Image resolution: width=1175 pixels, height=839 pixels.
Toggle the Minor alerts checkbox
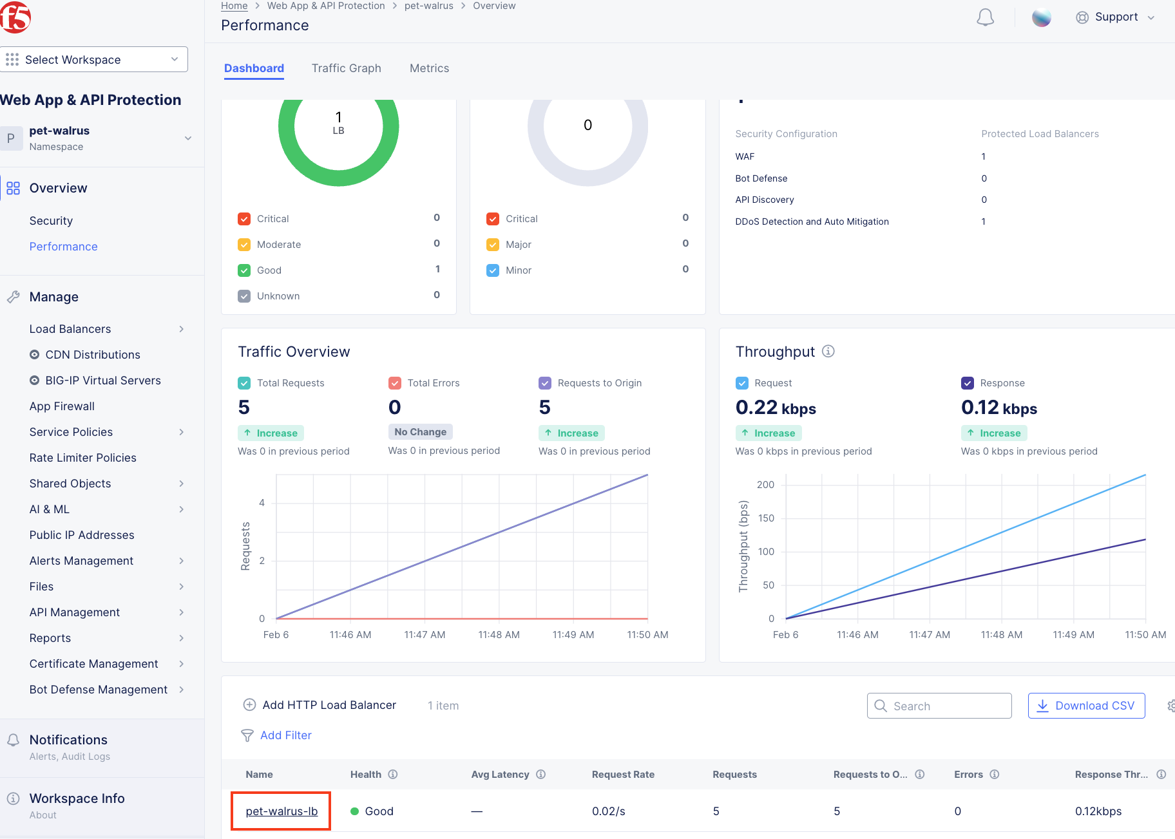(493, 270)
